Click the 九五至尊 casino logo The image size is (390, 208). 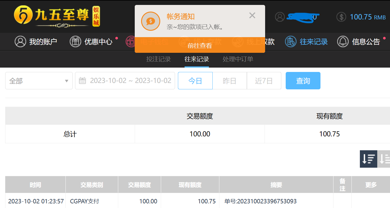point(57,17)
